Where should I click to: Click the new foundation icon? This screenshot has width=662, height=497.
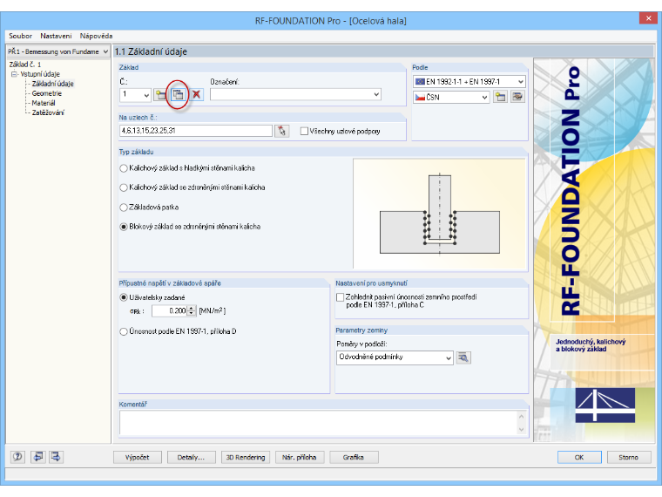click(160, 94)
